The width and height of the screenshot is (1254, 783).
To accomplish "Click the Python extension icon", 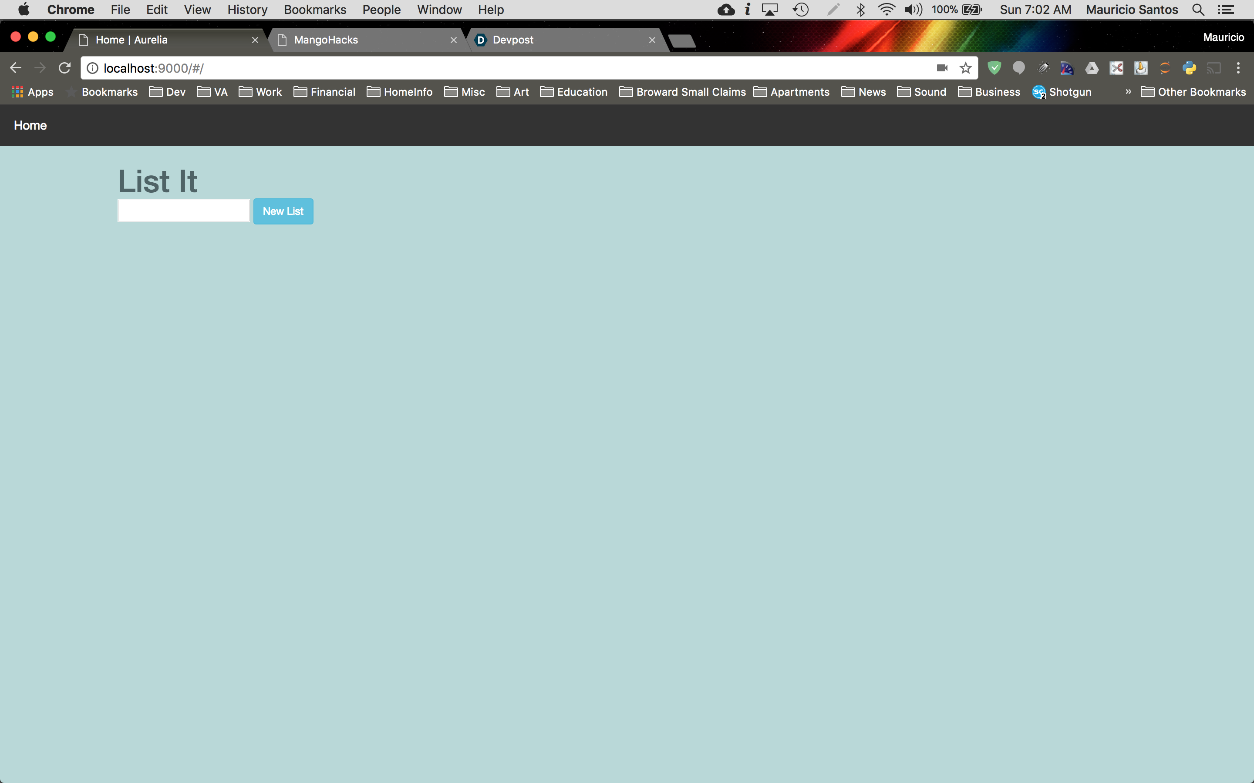I will [1189, 68].
